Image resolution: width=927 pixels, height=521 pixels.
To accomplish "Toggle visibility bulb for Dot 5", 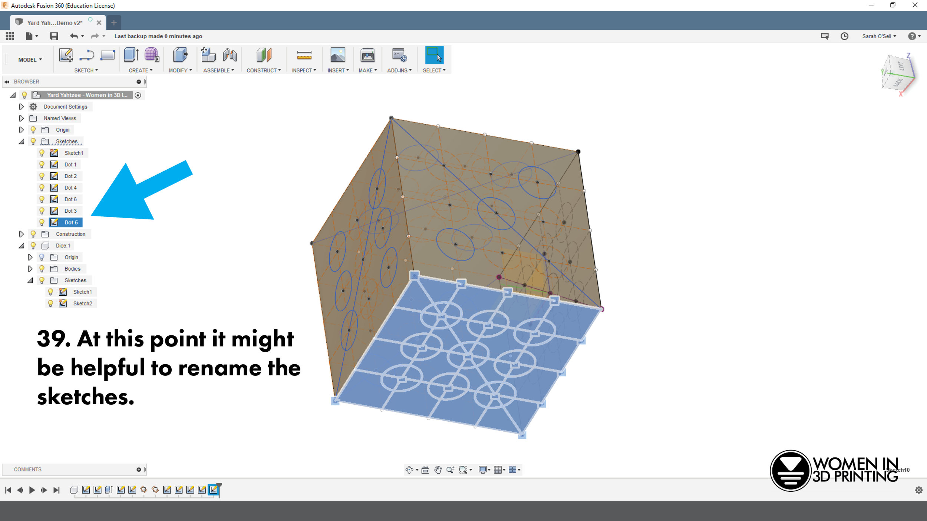I will coord(42,222).
